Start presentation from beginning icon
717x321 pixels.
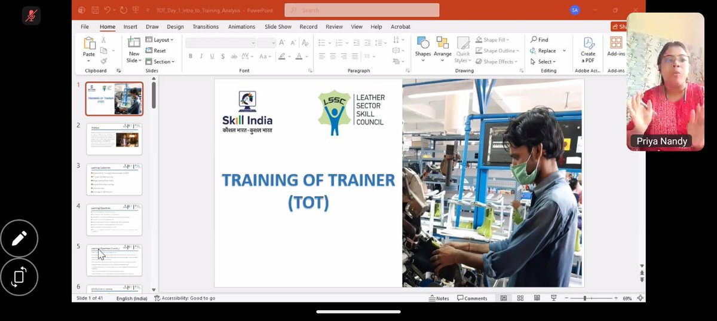[136, 10]
